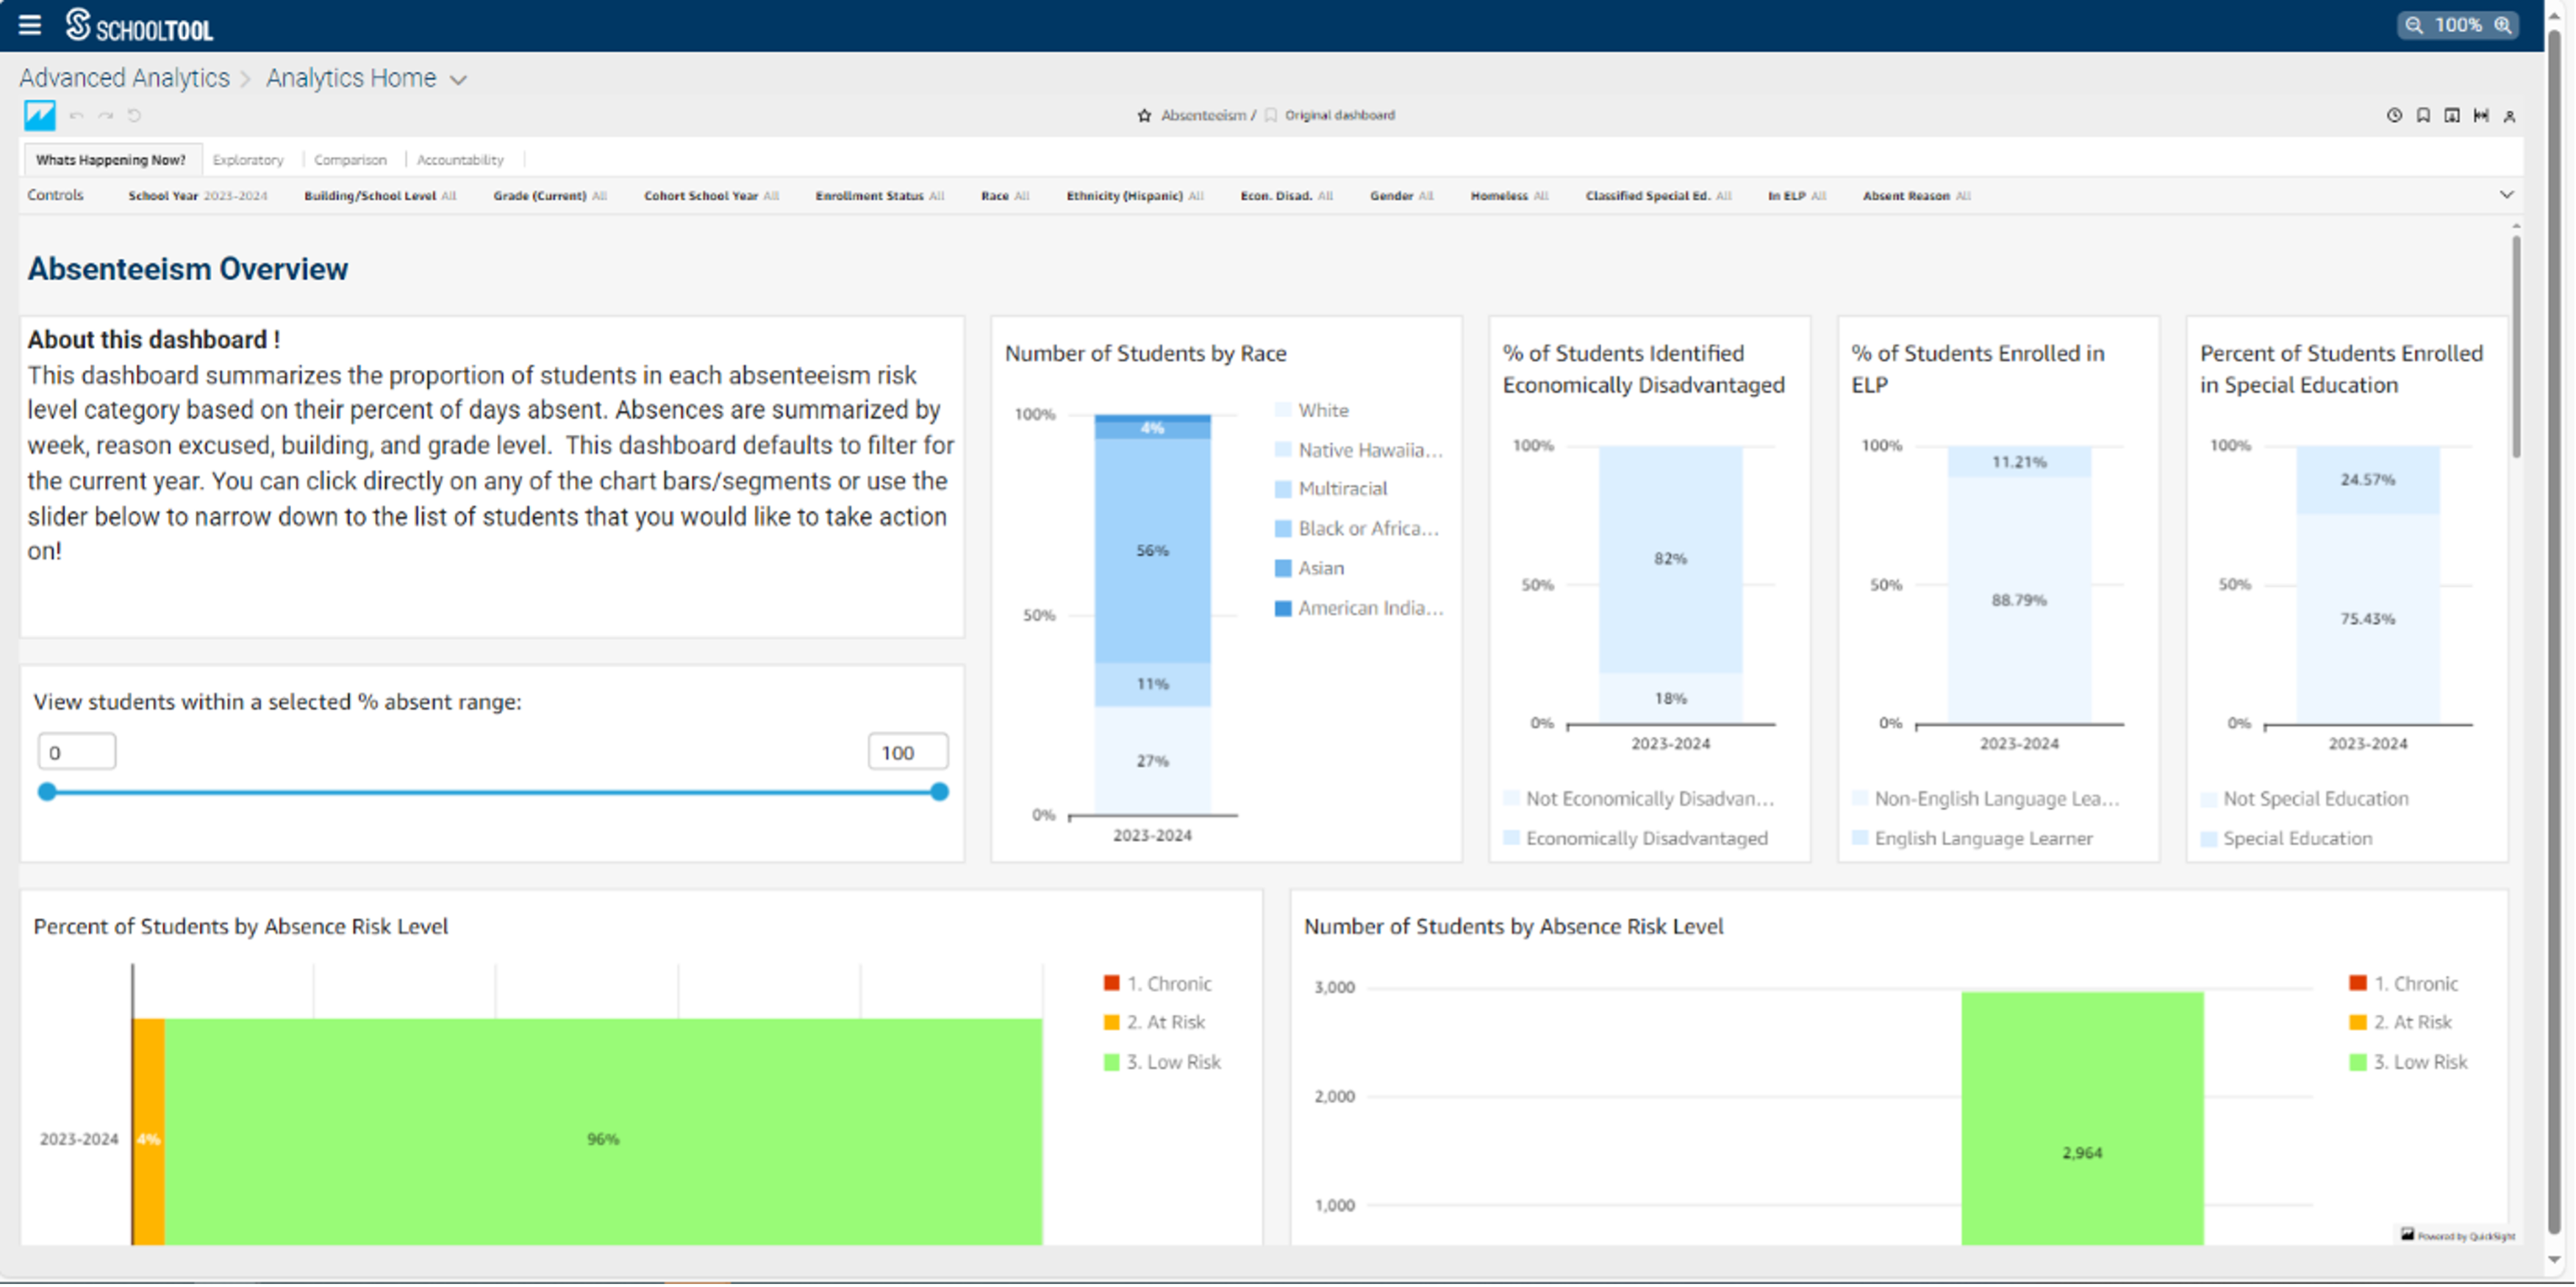Open the hamburger navigation menu
Image resolution: width=2576 pixels, height=1287 pixels.
tap(30, 25)
